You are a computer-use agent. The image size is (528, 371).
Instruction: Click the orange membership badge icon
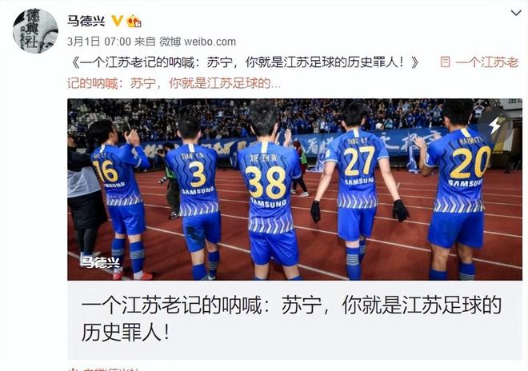click(x=134, y=22)
